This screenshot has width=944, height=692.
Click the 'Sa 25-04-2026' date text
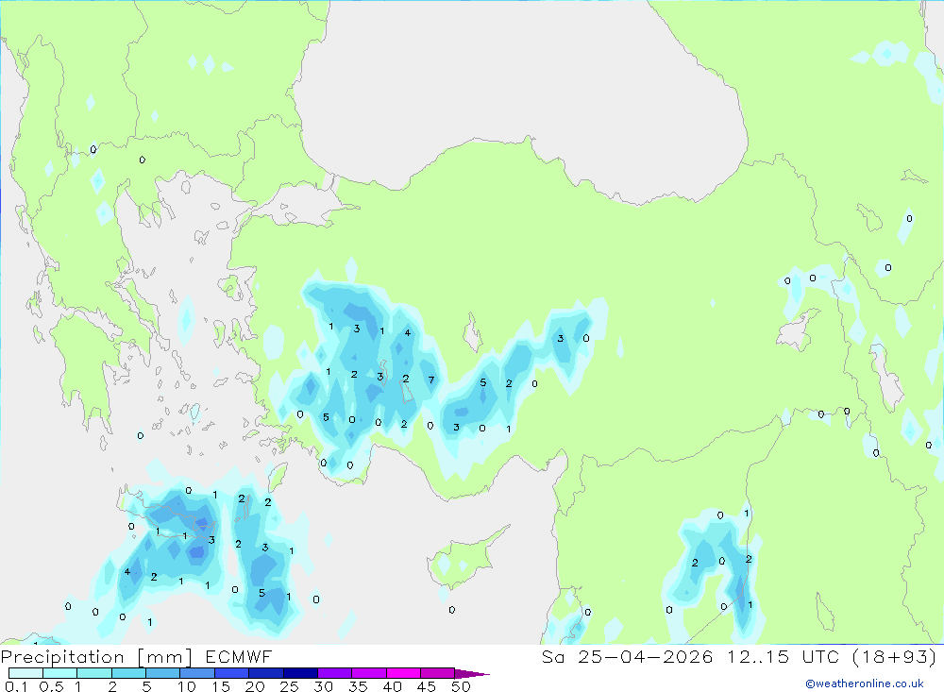(628, 657)
